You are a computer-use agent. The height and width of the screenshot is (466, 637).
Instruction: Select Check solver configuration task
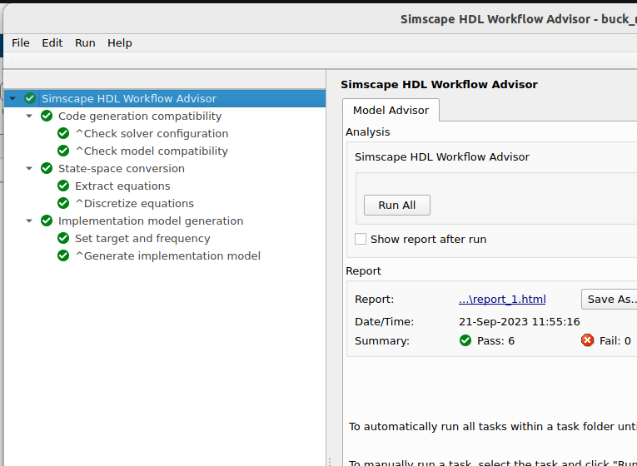(152, 133)
